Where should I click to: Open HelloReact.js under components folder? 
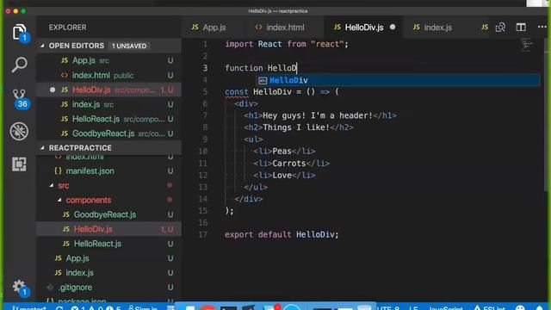click(x=109, y=244)
